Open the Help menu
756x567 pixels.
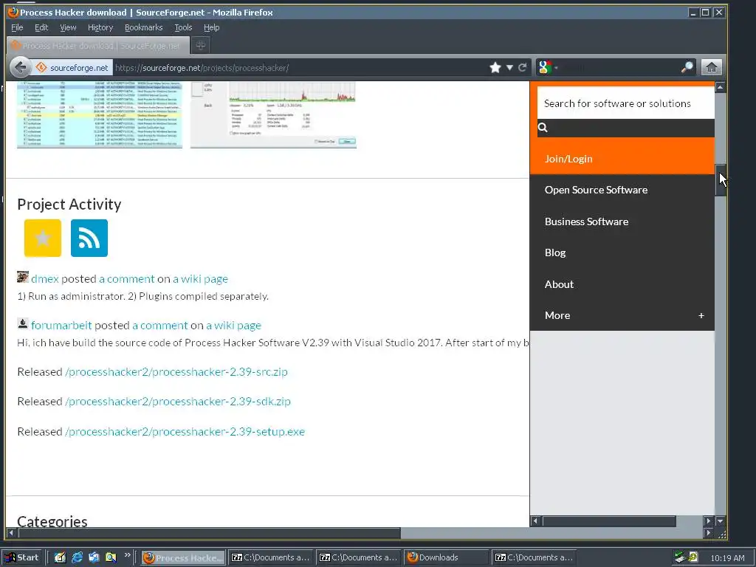click(212, 27)
